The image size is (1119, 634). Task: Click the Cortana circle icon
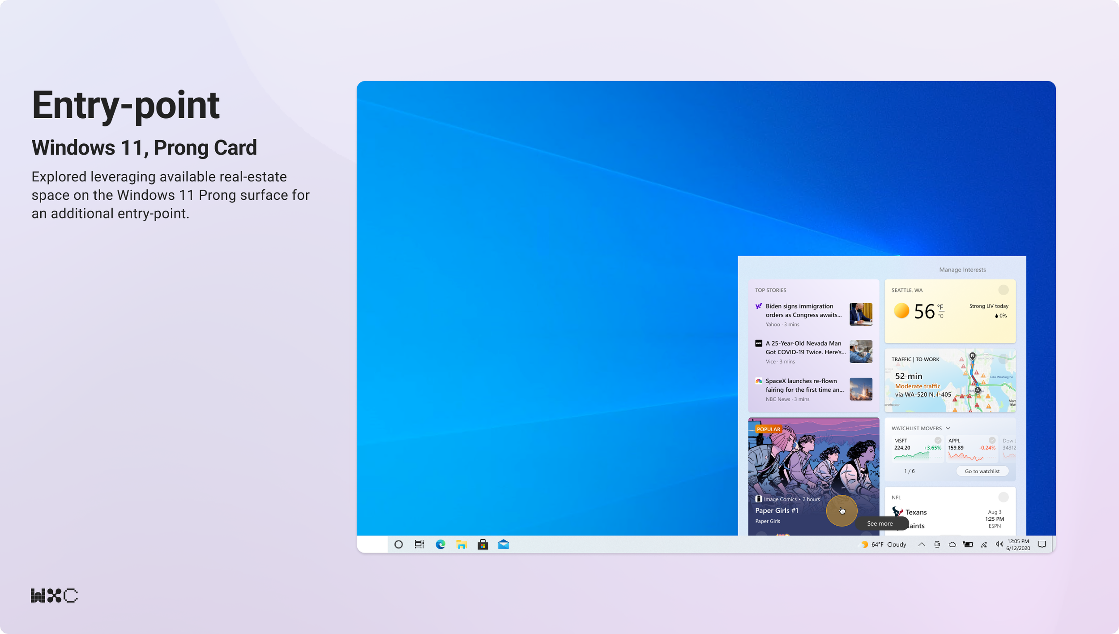(x=398, y=544)
